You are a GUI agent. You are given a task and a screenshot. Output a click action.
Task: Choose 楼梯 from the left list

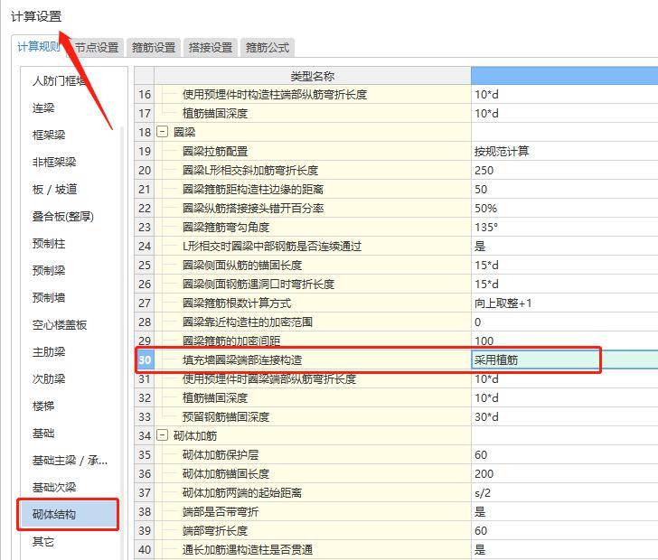tap(43, 406)
